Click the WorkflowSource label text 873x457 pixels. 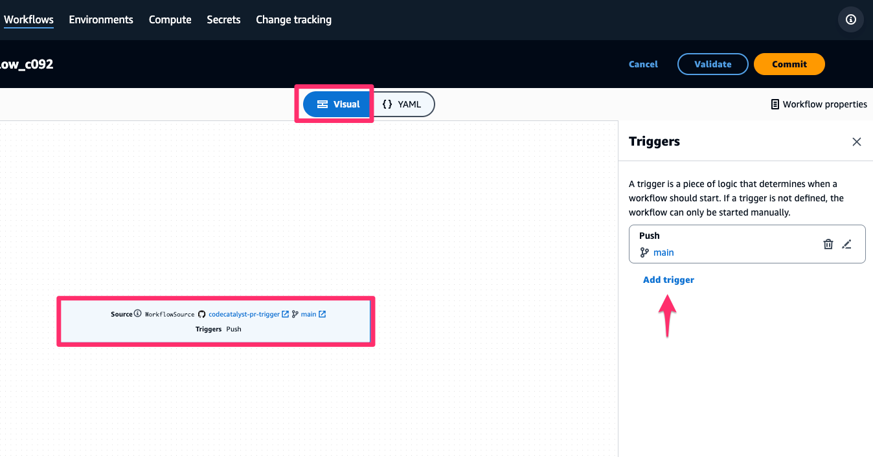[170, 315]
